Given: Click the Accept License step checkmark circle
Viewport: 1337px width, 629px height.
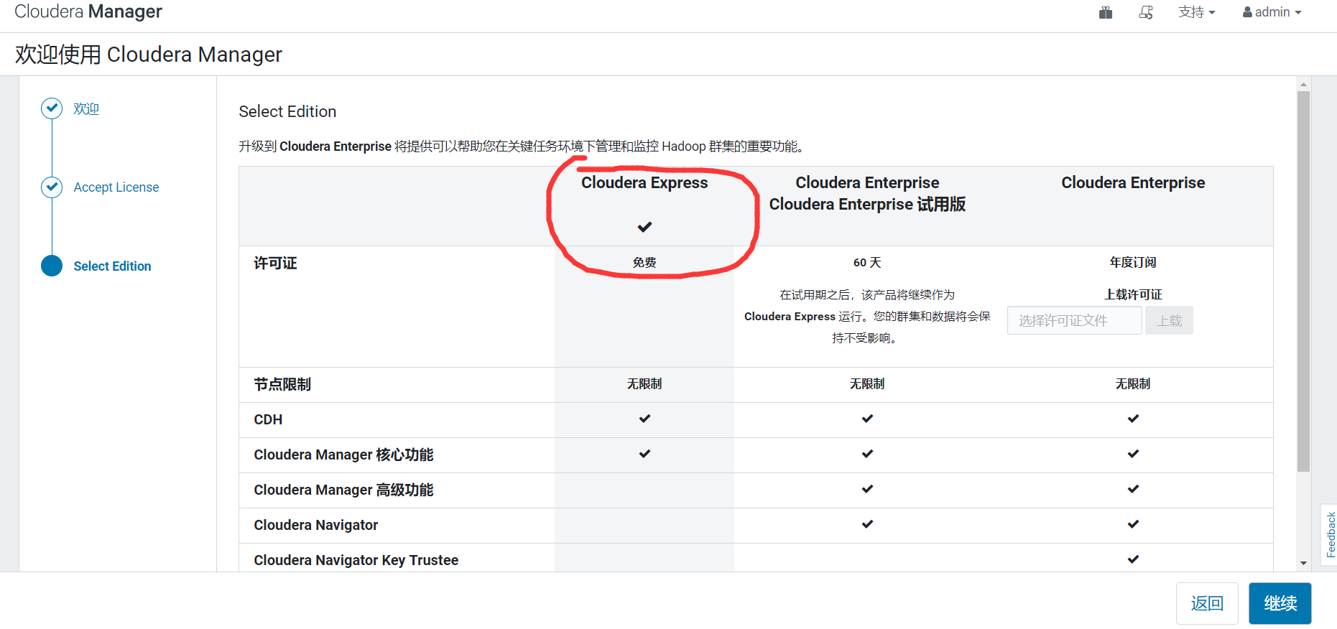Looking at the screenshot, I should (52, 187).
